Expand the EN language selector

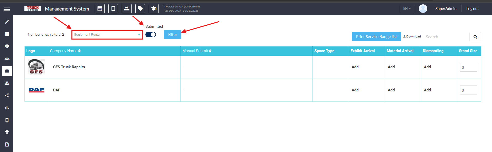[407, 9]
